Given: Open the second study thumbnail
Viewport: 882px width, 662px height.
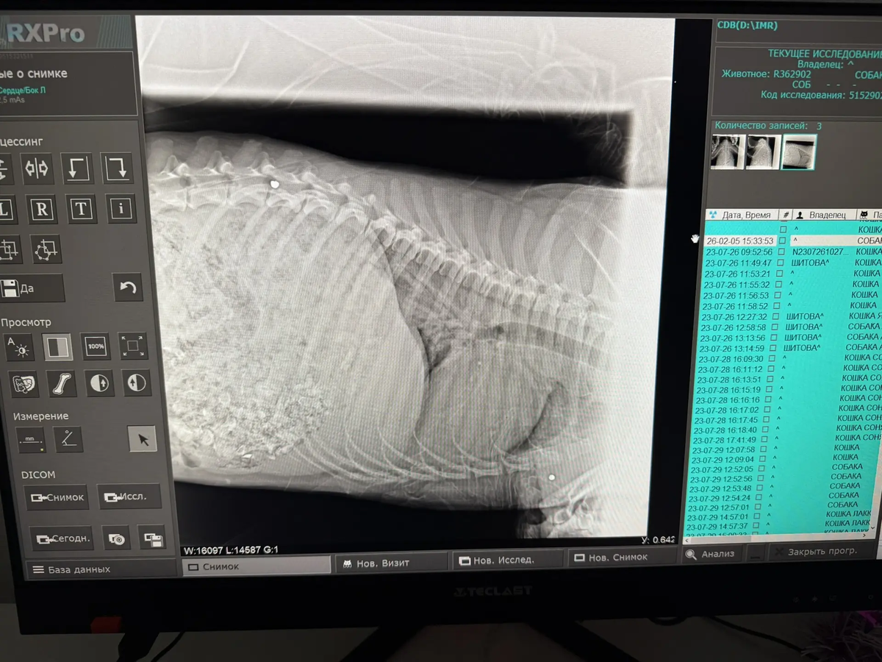Looking at the screenshot, I should click(x=762, y=152).
